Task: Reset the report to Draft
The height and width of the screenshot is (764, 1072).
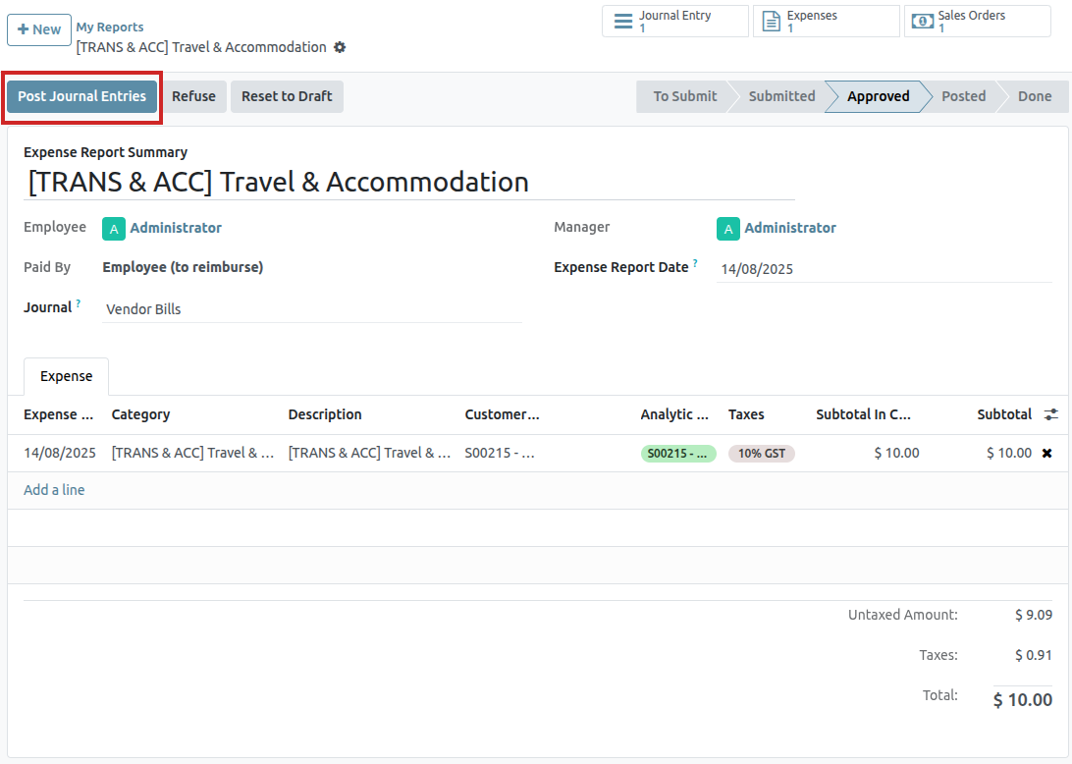Action: coord(287,96)
